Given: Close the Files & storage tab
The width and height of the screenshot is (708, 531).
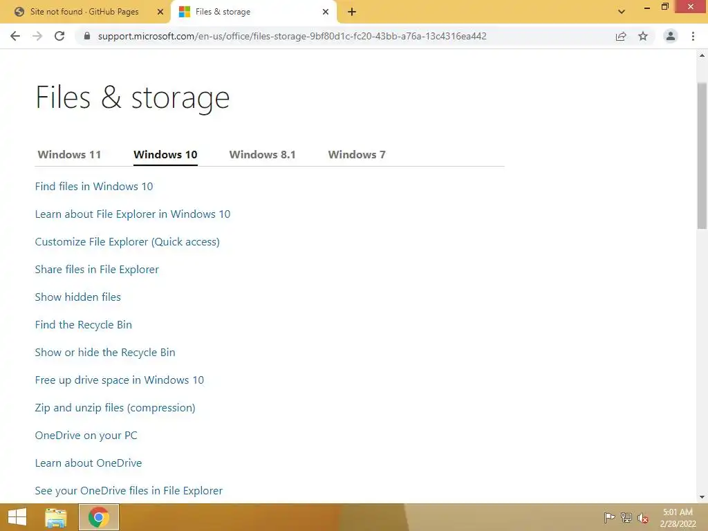Looking at the screenshot, I should click(326, 12).
